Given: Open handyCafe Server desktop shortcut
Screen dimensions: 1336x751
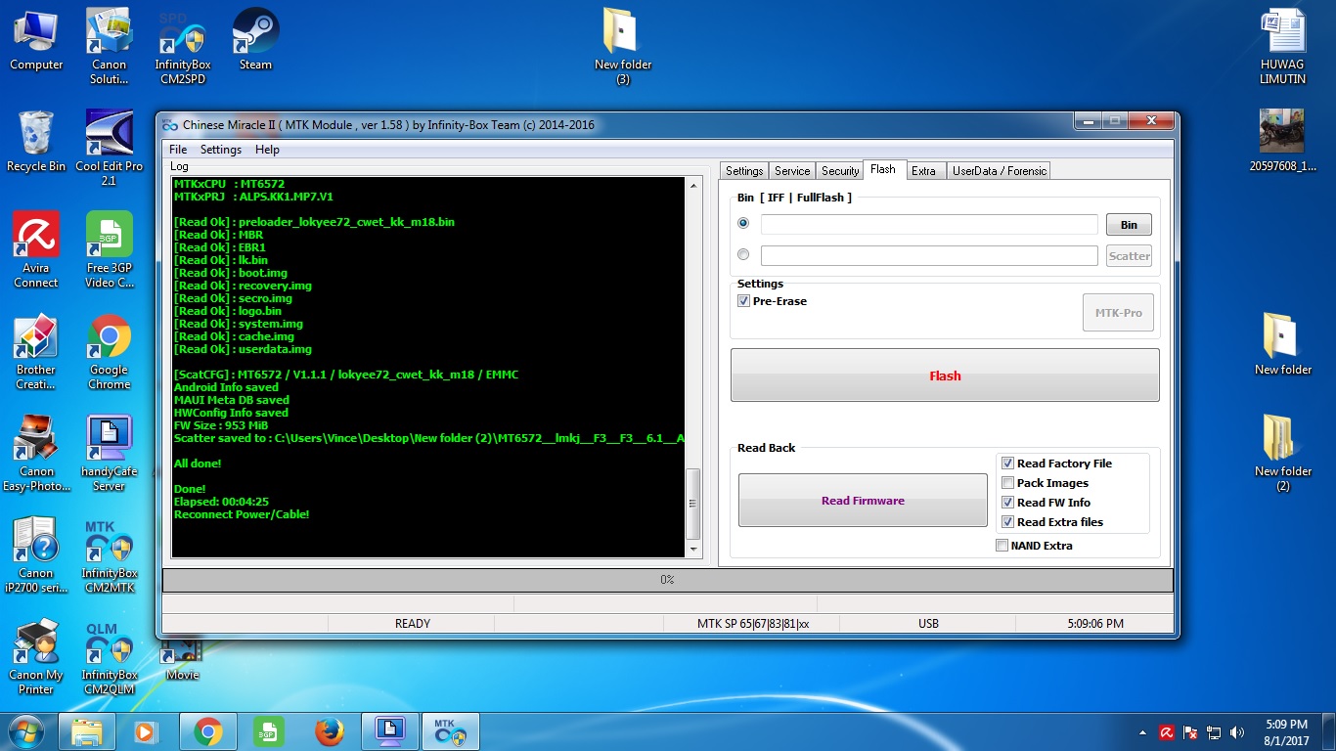Looking at the screenshot, I should [110, 453].
